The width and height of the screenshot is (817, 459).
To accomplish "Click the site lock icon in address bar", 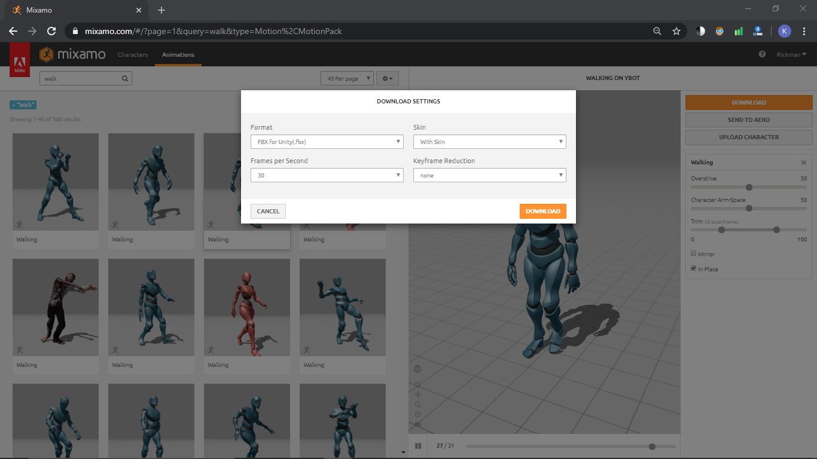I will pos(76,31).
